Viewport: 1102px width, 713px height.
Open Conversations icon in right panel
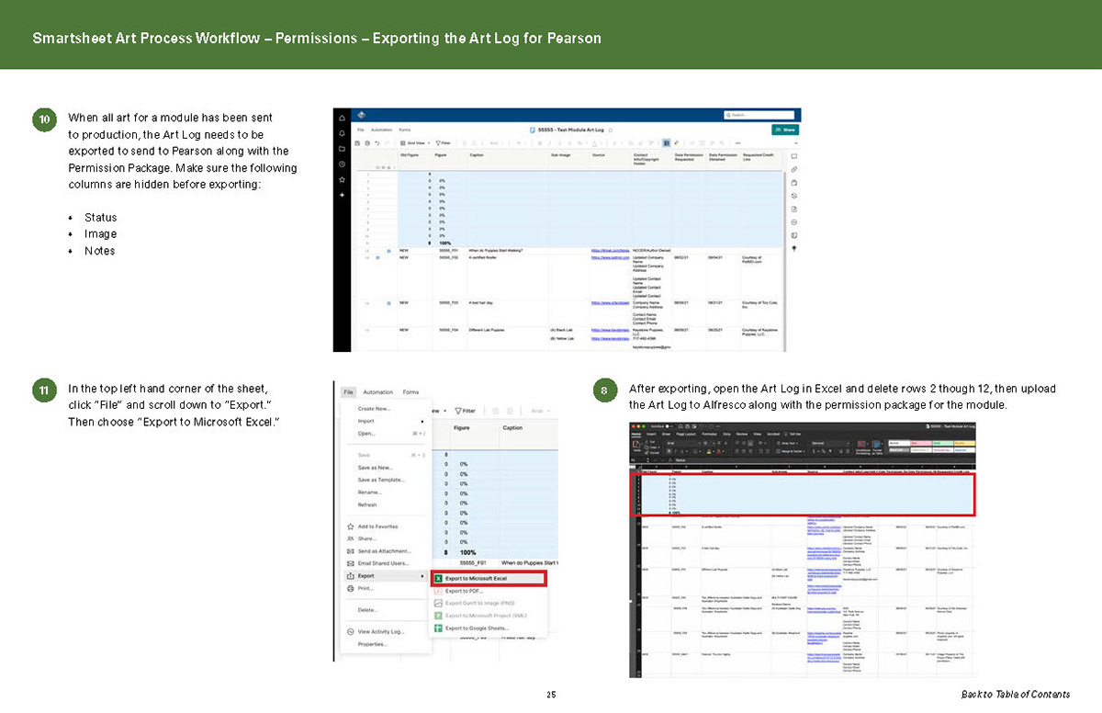793,156
